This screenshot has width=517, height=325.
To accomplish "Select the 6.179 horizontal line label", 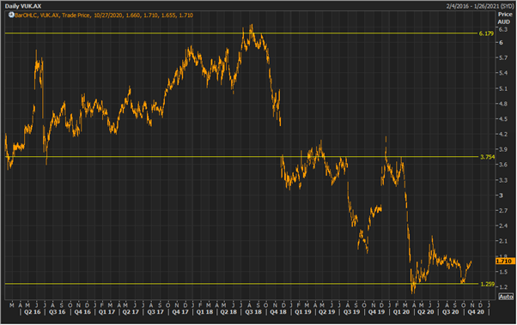I will [x=486, y=33].
